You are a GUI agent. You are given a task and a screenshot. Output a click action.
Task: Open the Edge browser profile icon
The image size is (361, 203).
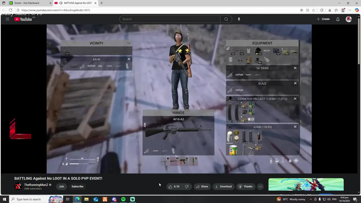pos(343,10)
